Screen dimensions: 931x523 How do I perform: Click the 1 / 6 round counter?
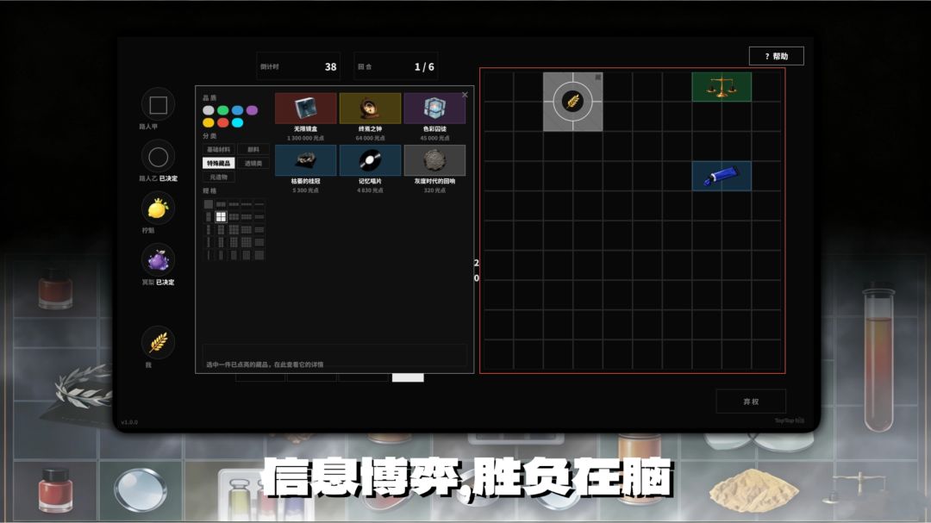pyautogui.click(x=424, y=67)
